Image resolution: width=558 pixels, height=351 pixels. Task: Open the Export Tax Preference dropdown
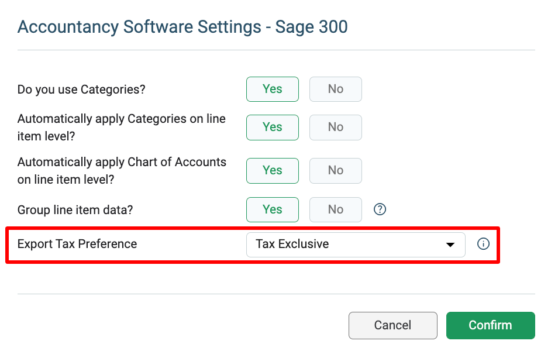(356, 245)
